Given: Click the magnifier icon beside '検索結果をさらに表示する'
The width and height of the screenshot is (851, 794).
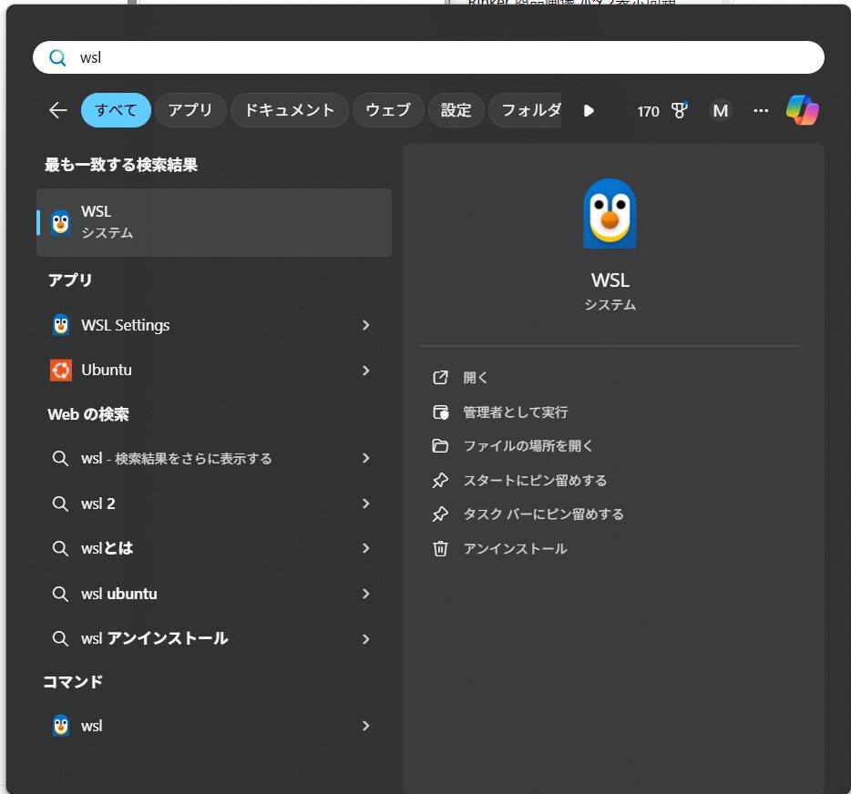Looking at the screenshot, I should coord(60,458).
